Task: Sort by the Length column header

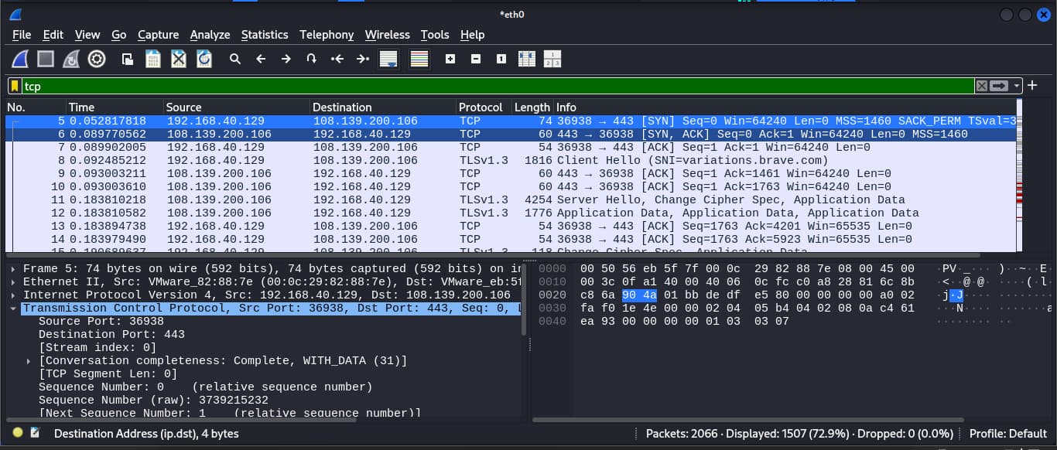Action: pos(532,107)
